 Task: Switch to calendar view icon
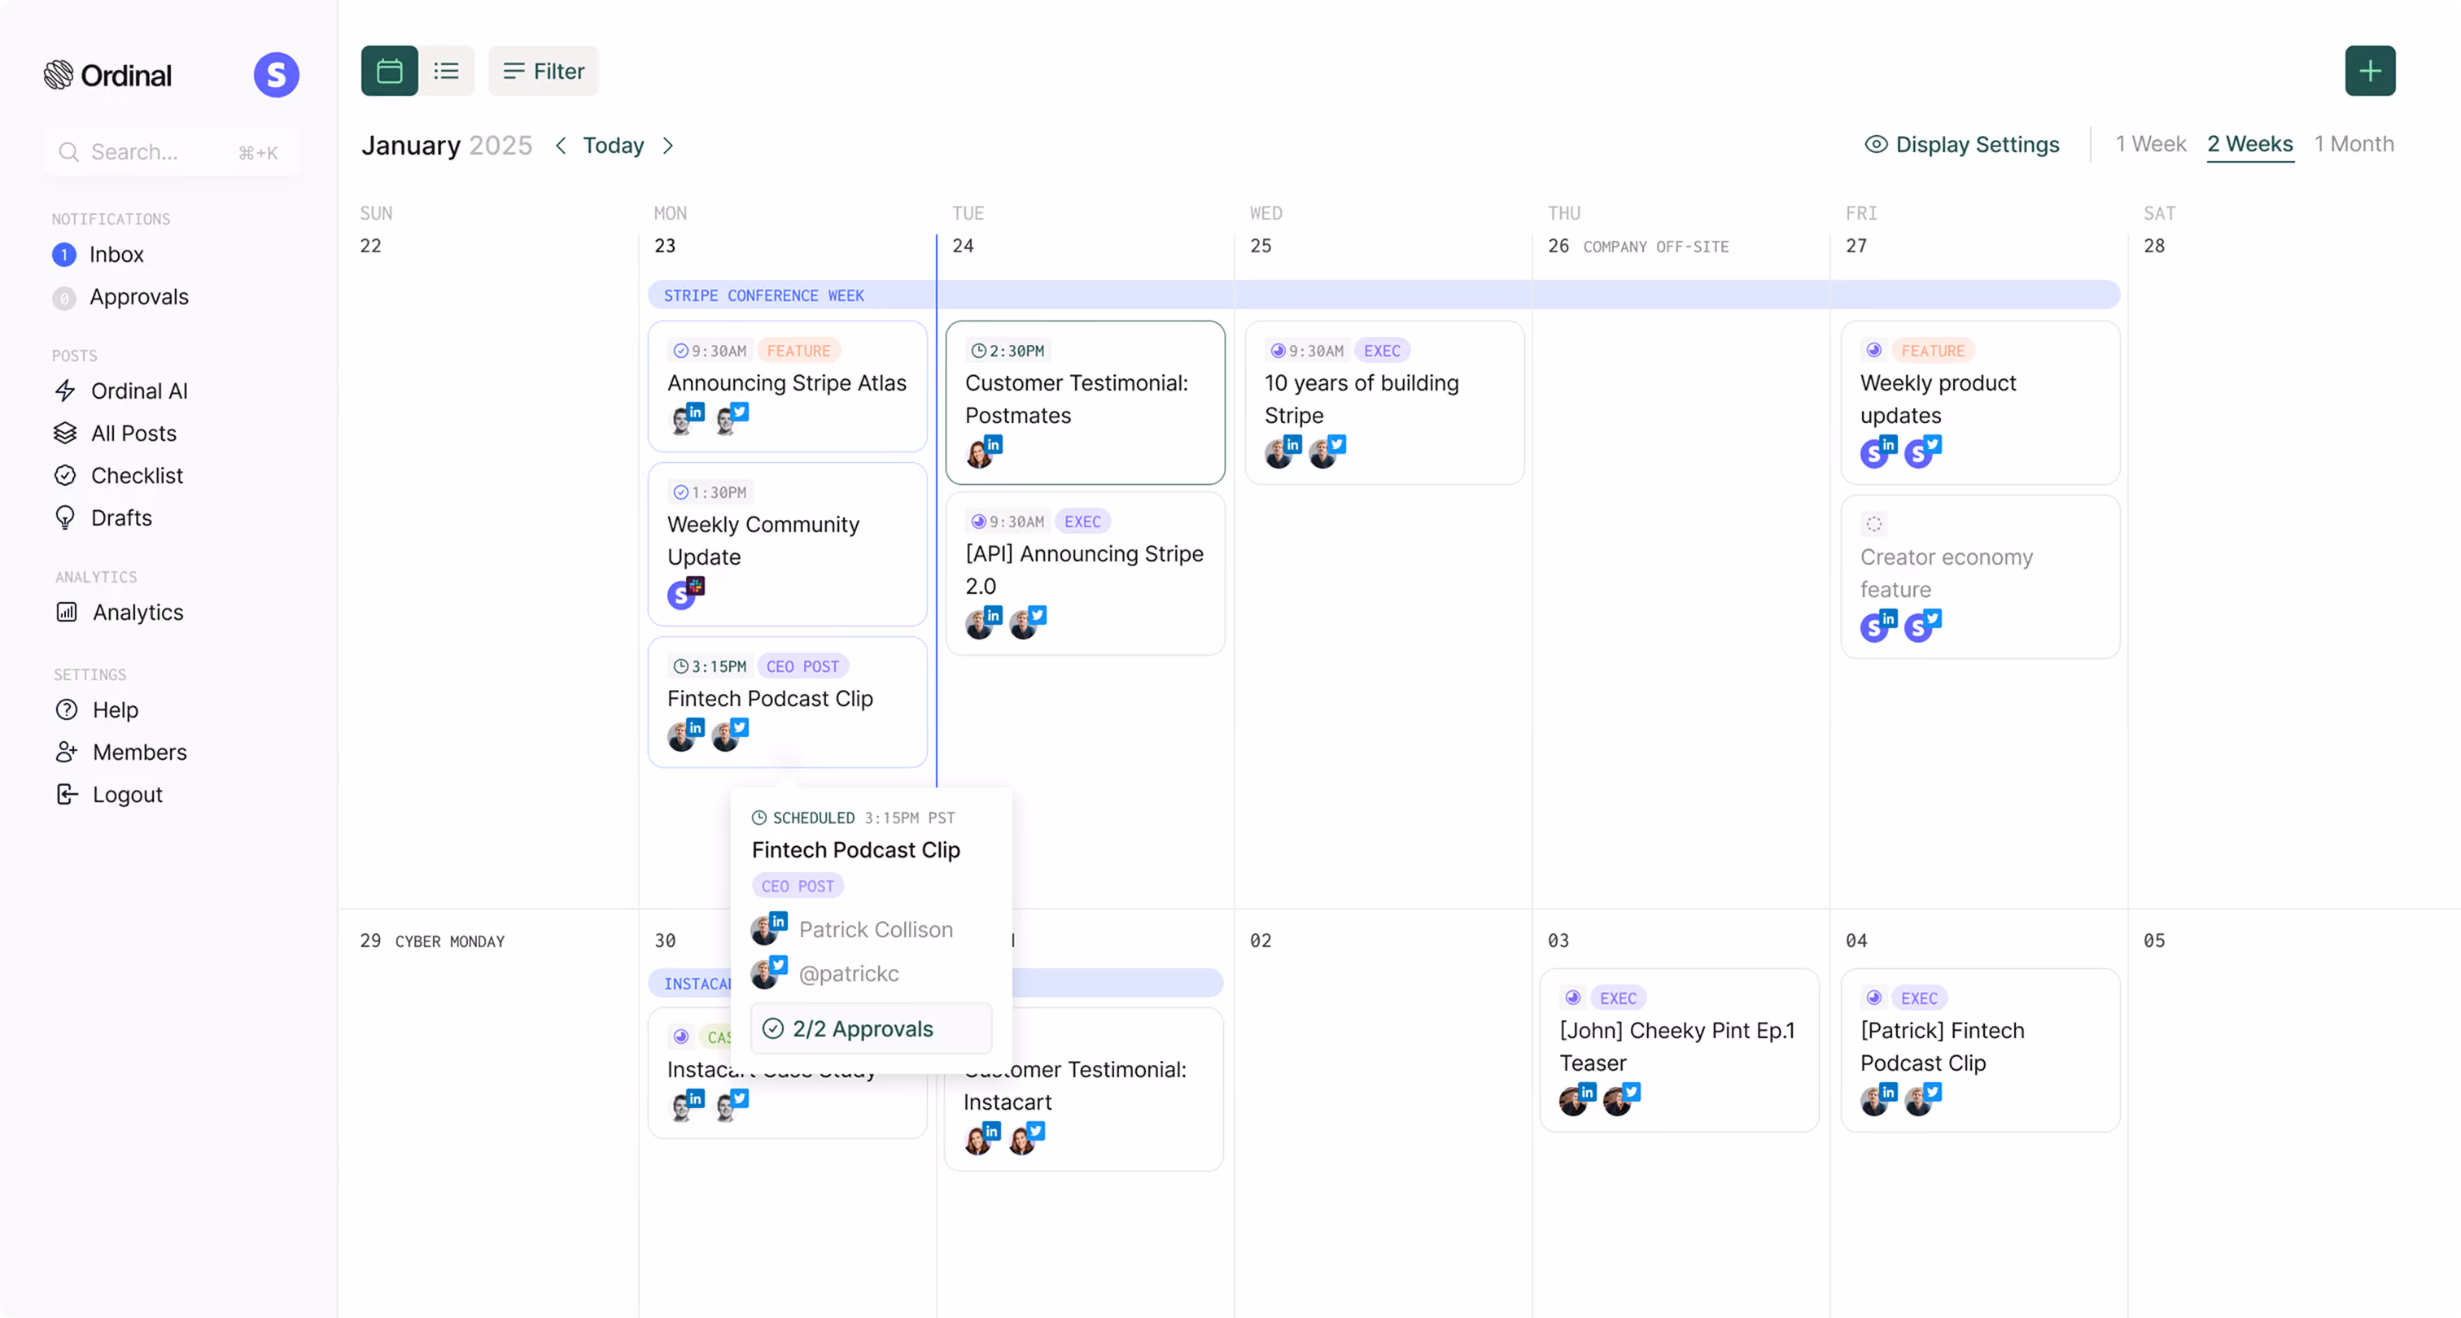point(389,71)
